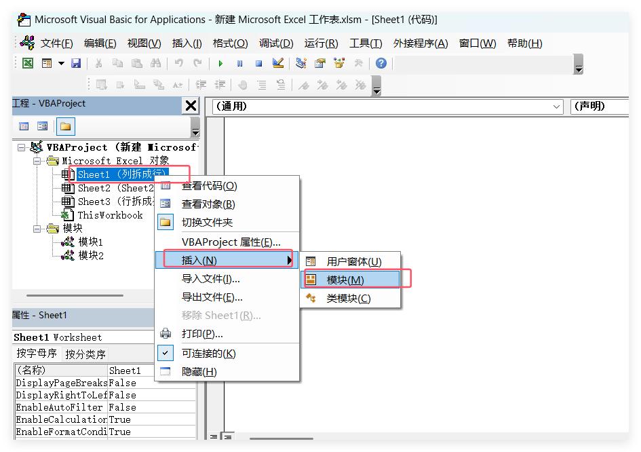
Task: Insert 类模块(C) from the submenu
Action: (x=350, y=299)
